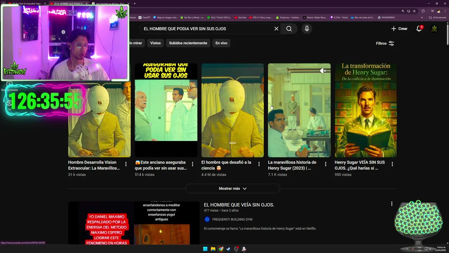
Task: Open WOMIER68HE bookmark
Action: tap(386, 17)
